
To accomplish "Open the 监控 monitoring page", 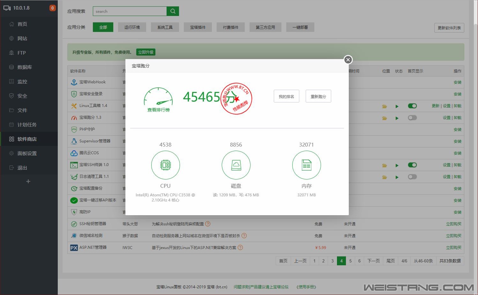I will click(x=22, y=81).
